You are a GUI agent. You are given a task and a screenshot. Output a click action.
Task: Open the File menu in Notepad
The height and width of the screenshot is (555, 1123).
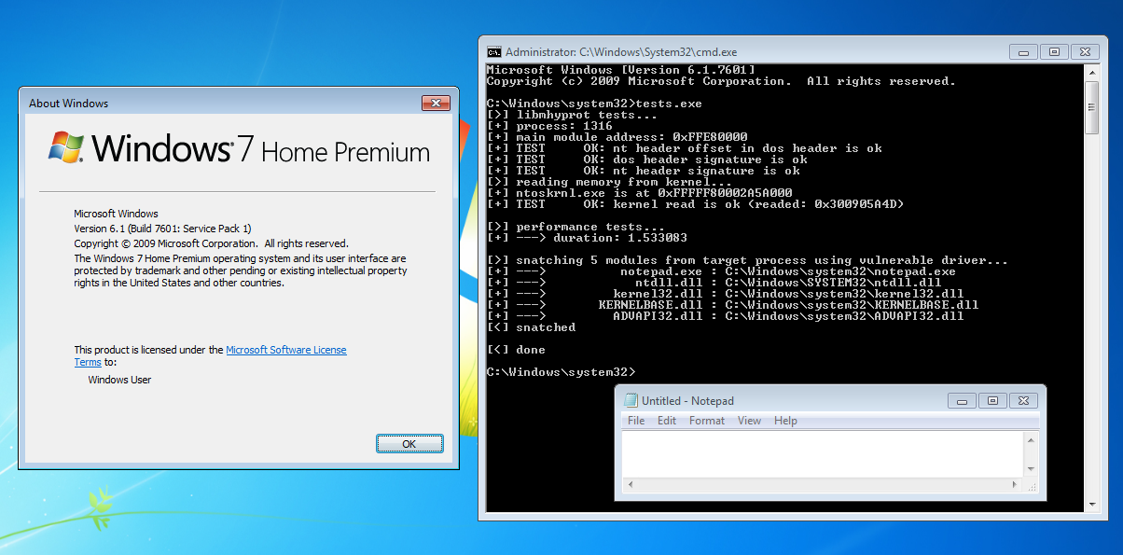tap(636, 421)
